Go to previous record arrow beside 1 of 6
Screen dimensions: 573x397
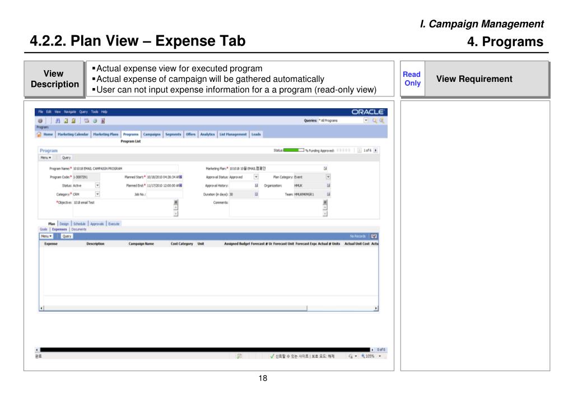pyautogui.click(x=360, y=150)
